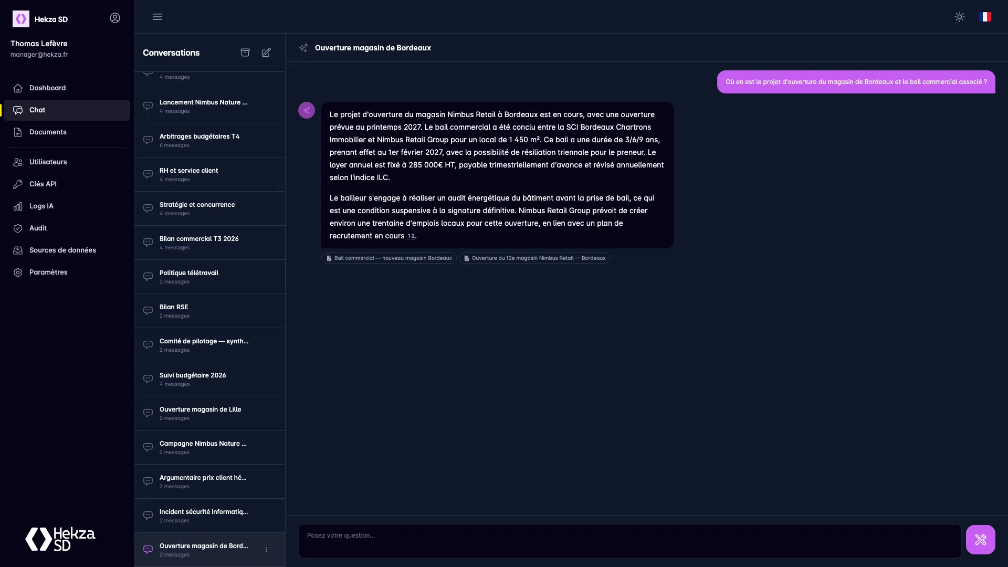This screenshot has height=567, width=1008.
Task: Open Suivi budgétaire 2026 conversation
Action: pyautogui.click(x=209, y=379)
